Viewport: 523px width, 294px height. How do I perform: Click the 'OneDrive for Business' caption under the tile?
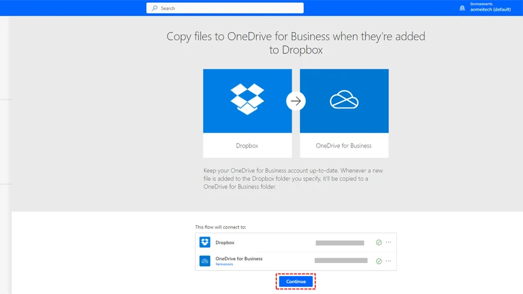344,146
